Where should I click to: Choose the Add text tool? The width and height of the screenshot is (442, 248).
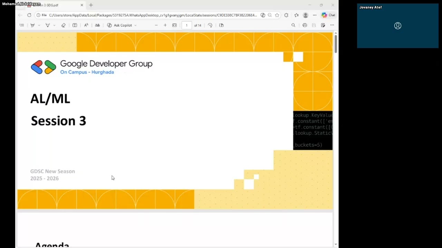75,25
